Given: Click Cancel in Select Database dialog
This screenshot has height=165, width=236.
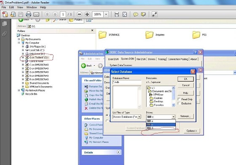Looking at the screenshot, I should [x=185, y=85].
